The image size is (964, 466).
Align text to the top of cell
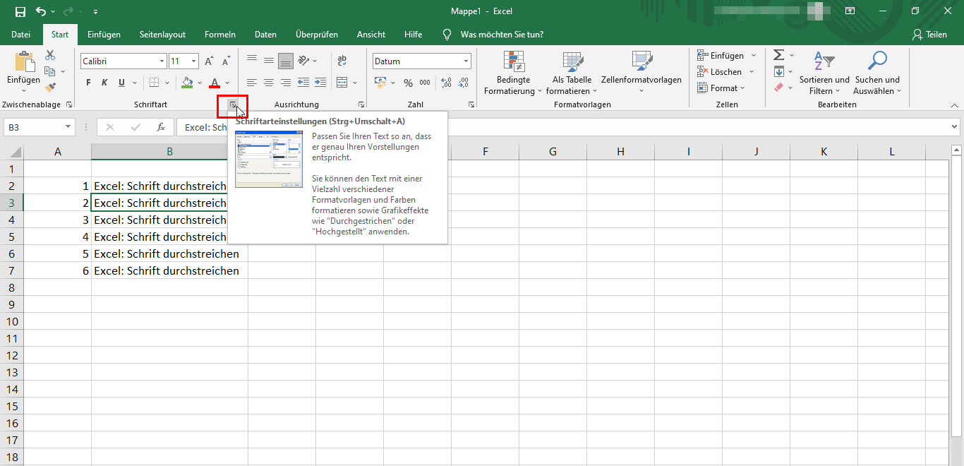(252, 61)
